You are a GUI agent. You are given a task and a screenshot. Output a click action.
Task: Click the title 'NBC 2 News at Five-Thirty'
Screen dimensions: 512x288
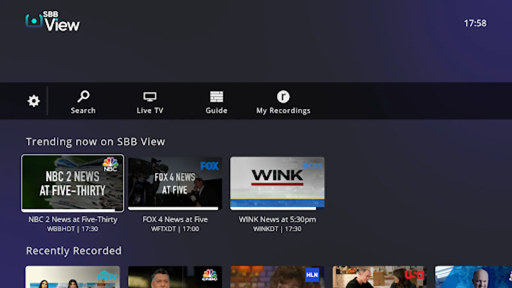tap(73, 220)
